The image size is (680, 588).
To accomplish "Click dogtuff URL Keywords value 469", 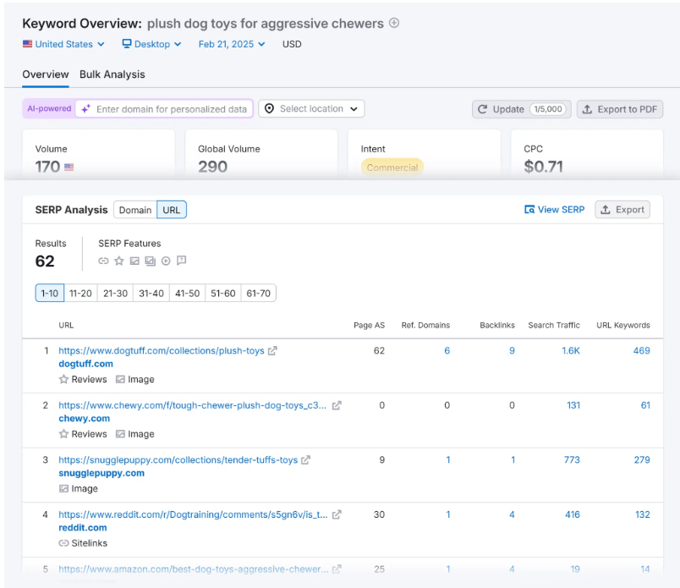I will [641, 350].
